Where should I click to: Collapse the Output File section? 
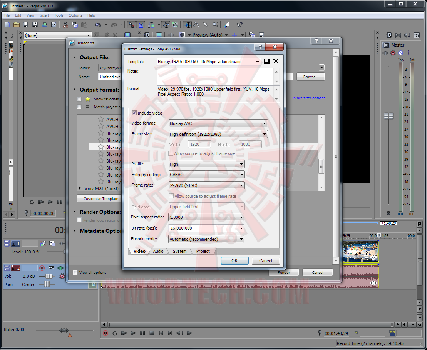click(x=74, y=57)
